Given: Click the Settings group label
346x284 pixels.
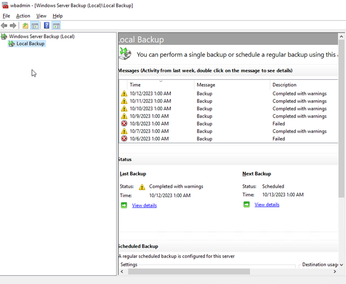Looking at the screenshot, I should (x=129, y=264).
